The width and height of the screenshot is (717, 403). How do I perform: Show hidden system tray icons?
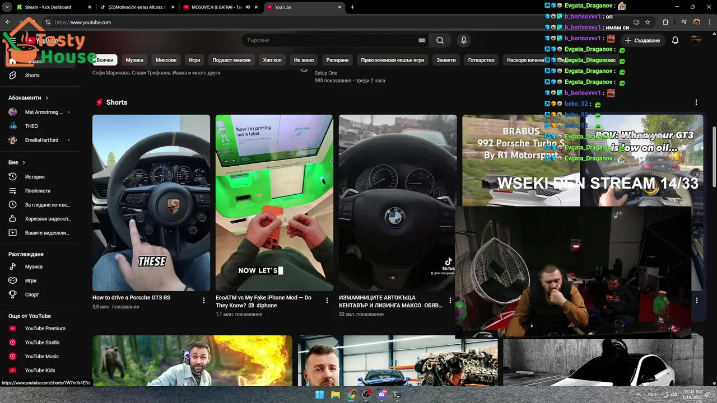coord(639,395)
